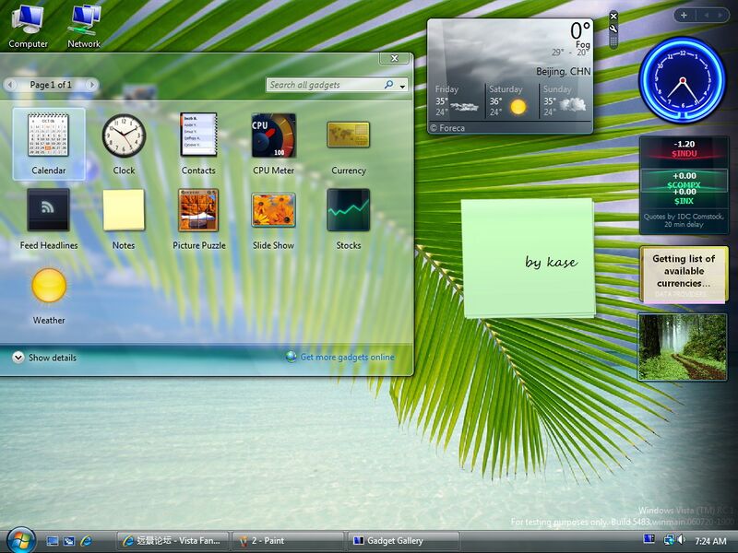Open the search options dropdown arrow
738x553 pixels.
(403, 86)
